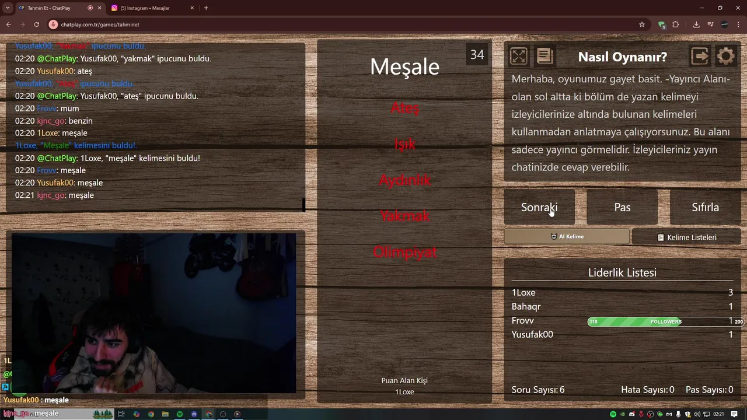Go back in browser history
The height and width of the screenshot is (420, 747).
(x=8, y=24)
